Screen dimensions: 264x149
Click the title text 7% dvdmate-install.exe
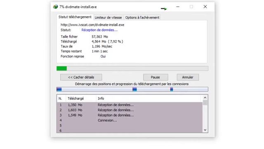pyautogui.click(x=78, y=7)
